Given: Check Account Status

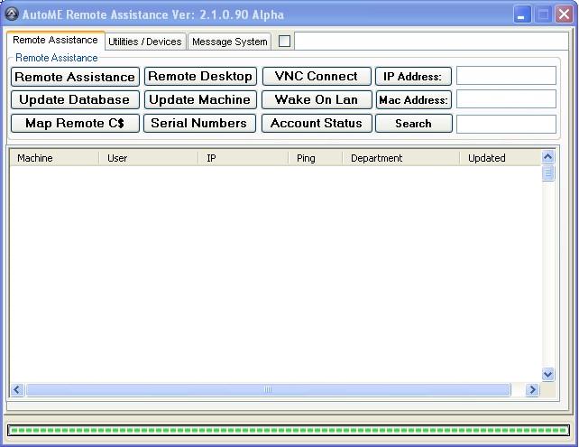Looking at the screenshot, I should coord(316,124).
